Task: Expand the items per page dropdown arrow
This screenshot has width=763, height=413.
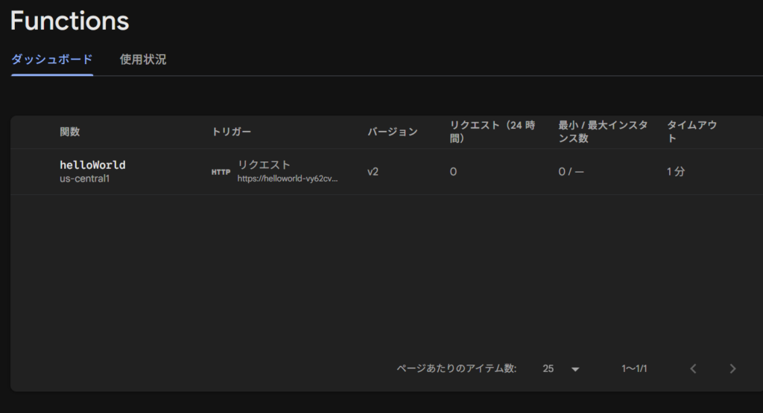Action: pos(574,368)
